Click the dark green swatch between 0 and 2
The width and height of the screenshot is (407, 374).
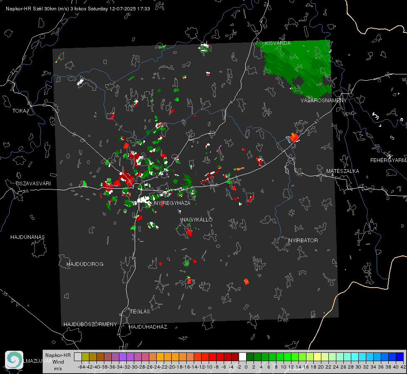coord(250,357)
